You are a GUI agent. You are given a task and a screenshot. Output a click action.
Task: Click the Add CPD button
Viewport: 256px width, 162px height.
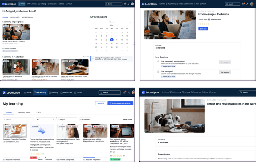click(x=101, y=103)
